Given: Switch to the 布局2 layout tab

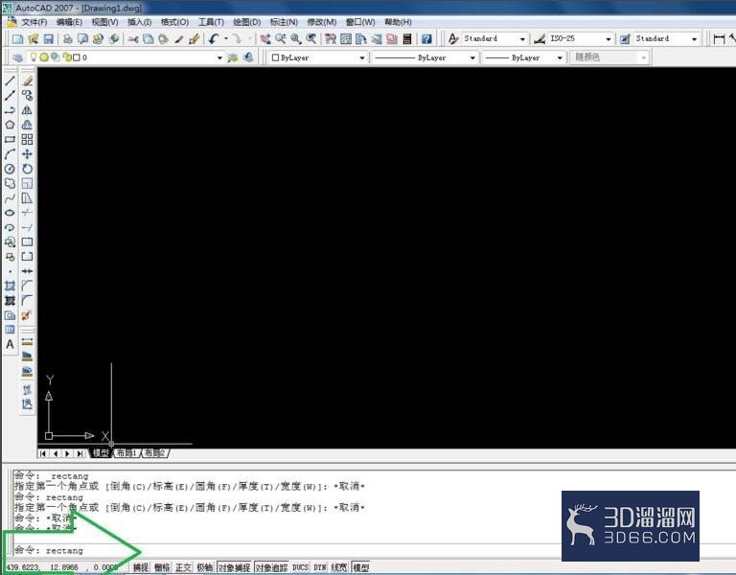Looking at the screenshot, I should 154,453.
